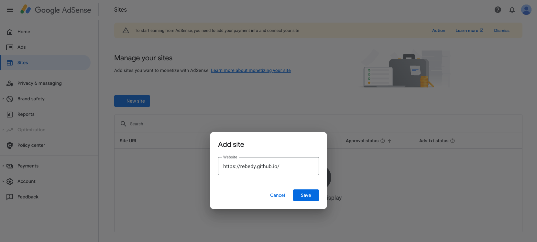This screenshot has width=537, height=242.
Task: Open the hamburger main menu
Action: pos(10,10)
